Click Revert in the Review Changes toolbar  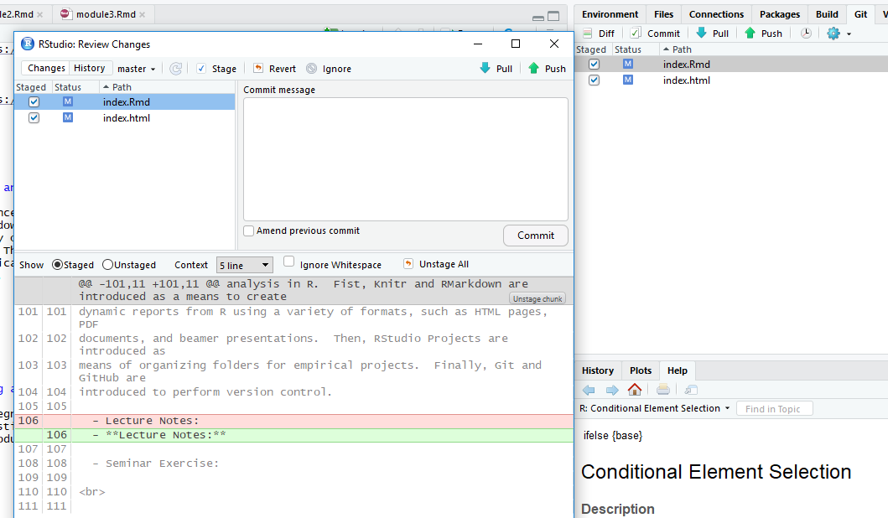(x=274, y=69)
